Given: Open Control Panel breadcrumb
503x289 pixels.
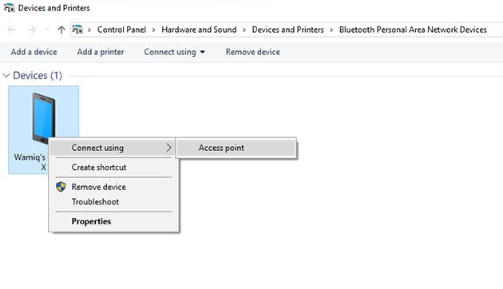Looking at the screenshot, I should (x=121, y=30).
